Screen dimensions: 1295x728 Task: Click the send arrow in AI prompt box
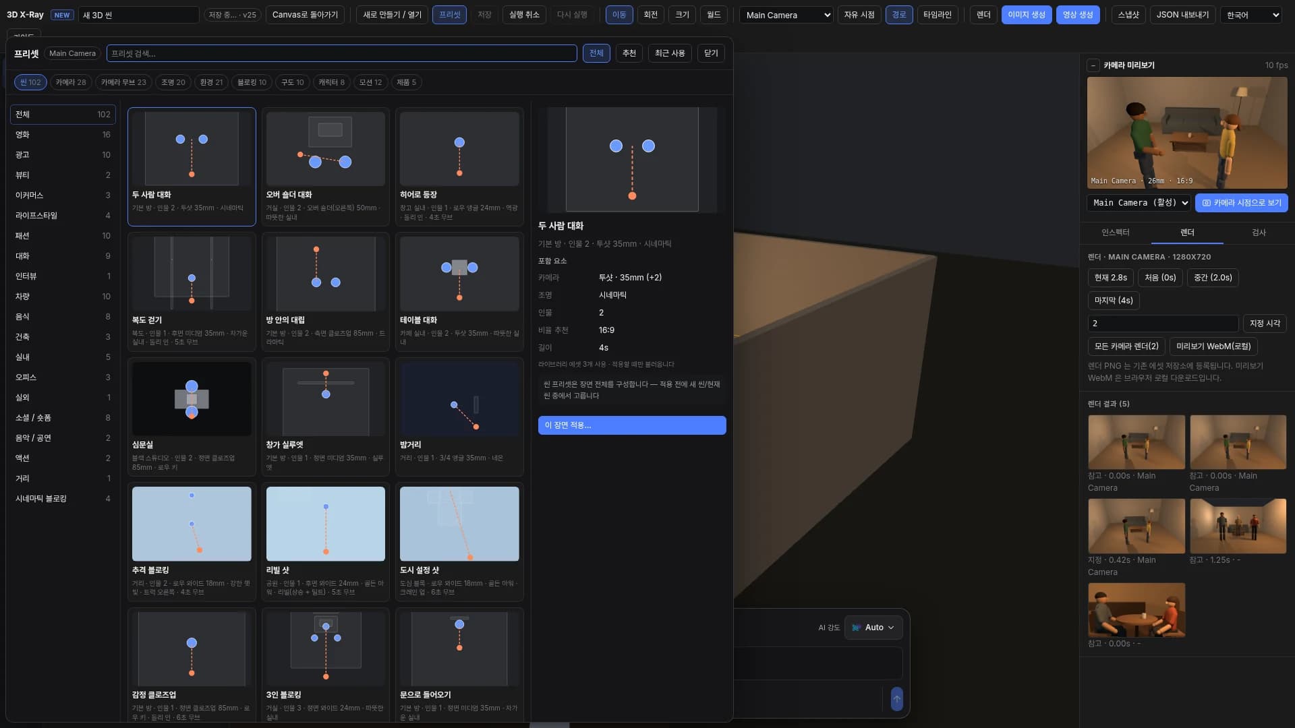pyautogui.click(x=896, y=699)
